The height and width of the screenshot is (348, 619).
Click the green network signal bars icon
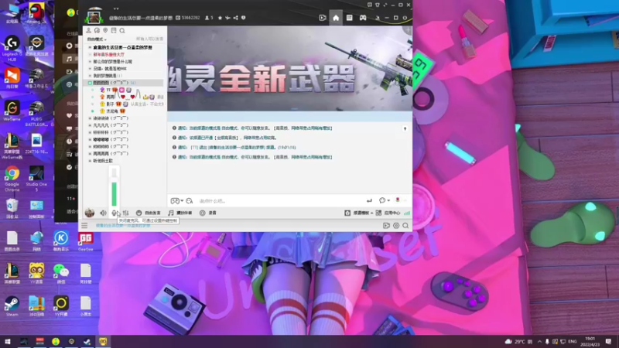(407, 213)
